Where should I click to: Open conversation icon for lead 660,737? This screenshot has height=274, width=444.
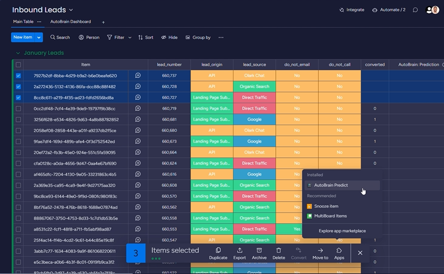click(137, 75)
